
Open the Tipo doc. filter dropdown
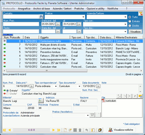click(125, 32)
